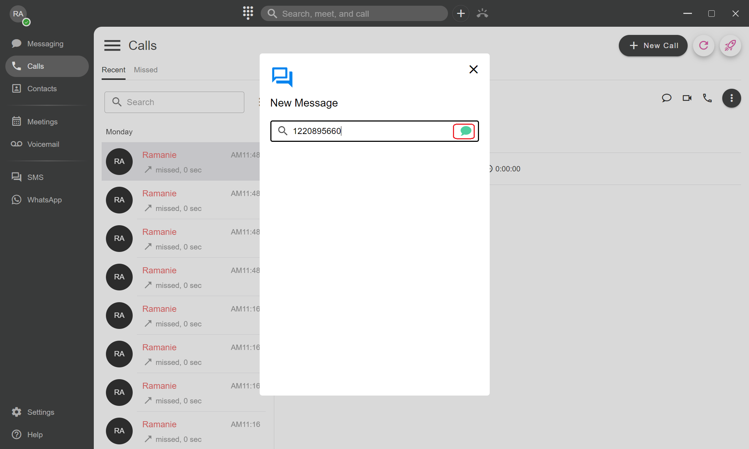
Task: Click the calls list Search field
Action: pyautogui.click(x=174, y=102)
